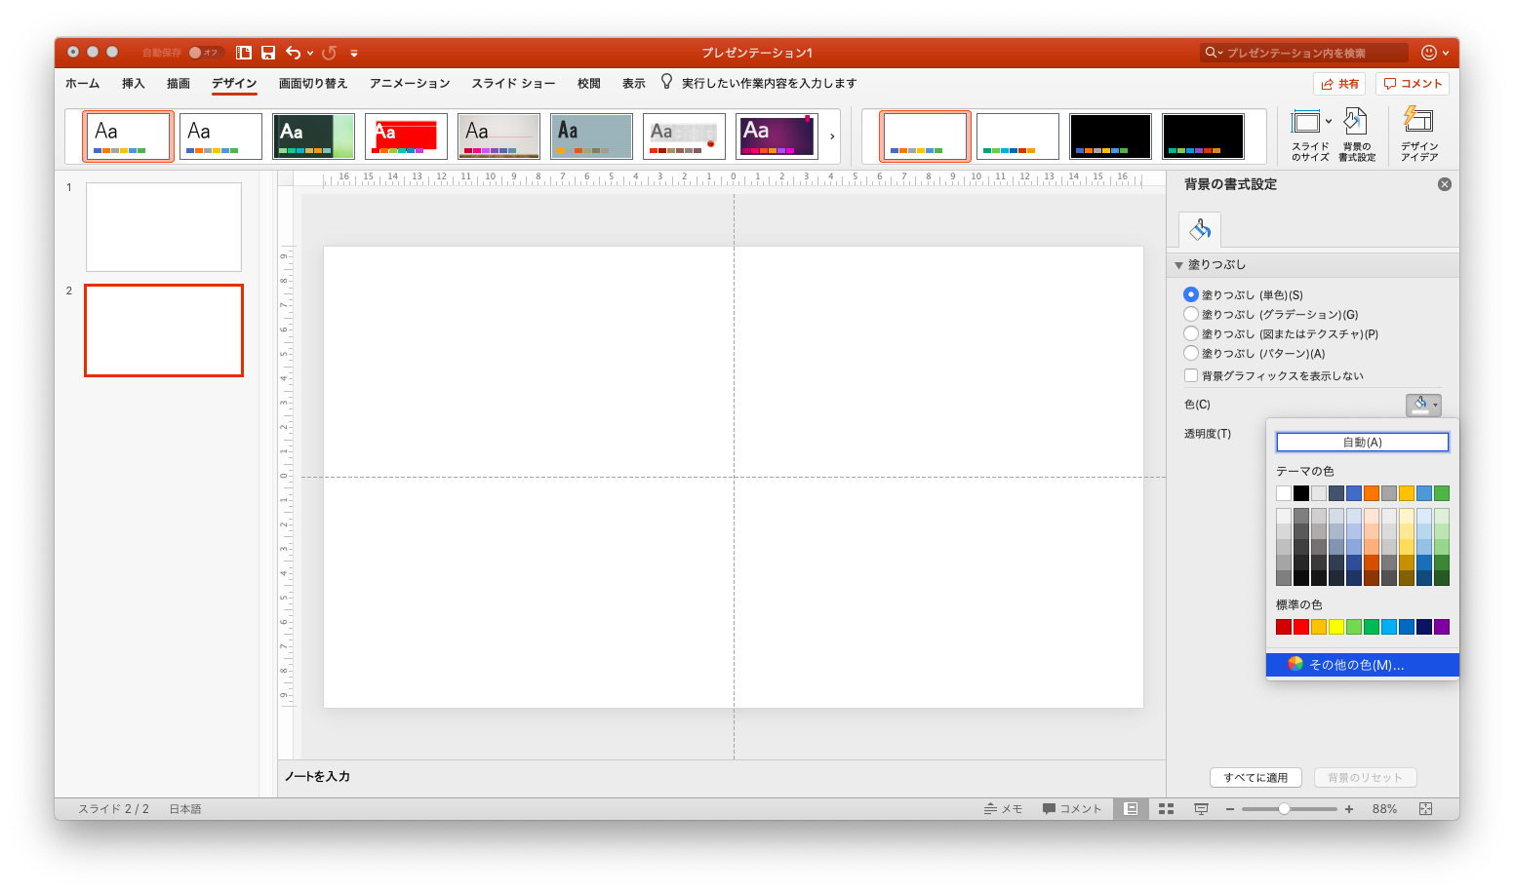Switch to アニメーション tab

(x=410, y=83)
